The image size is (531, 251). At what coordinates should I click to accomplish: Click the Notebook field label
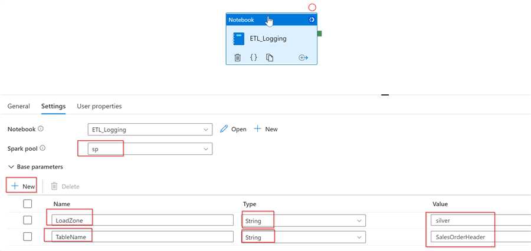coord(21,129)
